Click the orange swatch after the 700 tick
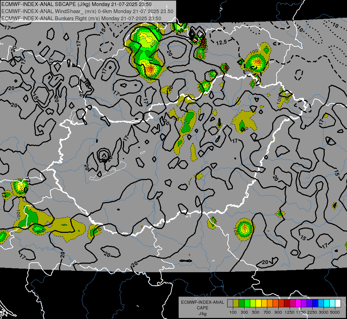Viewport: 347px width, 319px height. (270, 303)
